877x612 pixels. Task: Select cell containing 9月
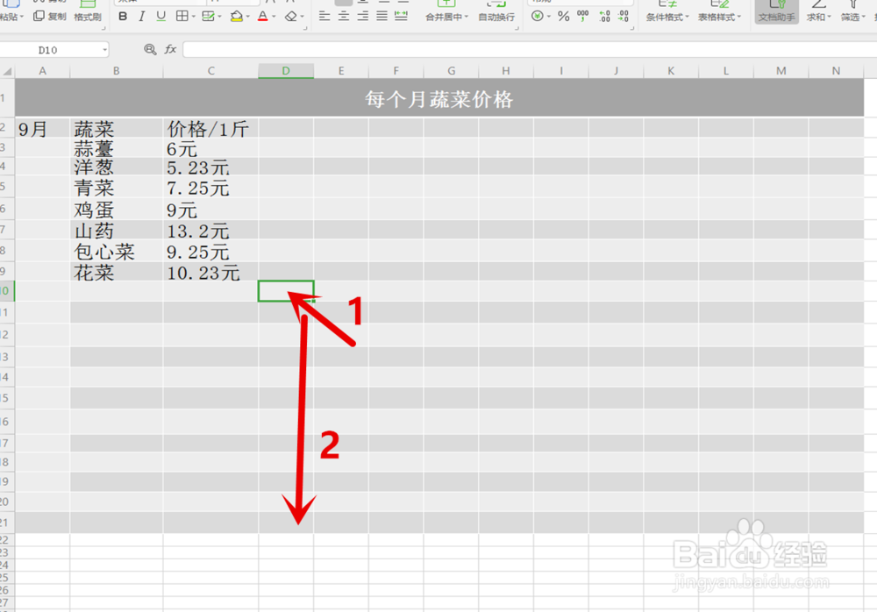tap(42, 129)
